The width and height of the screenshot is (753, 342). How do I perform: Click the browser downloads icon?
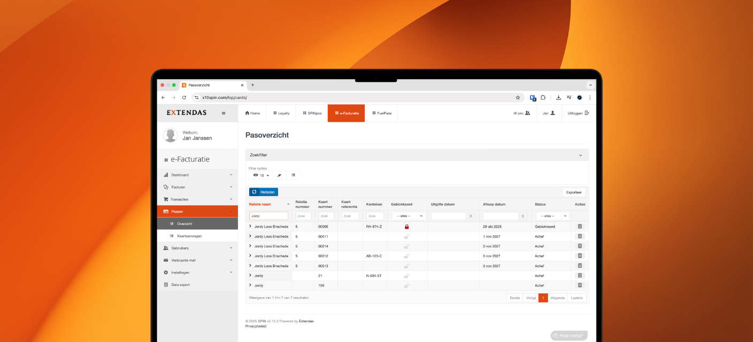pyautogui.click(x=558, y=98)
